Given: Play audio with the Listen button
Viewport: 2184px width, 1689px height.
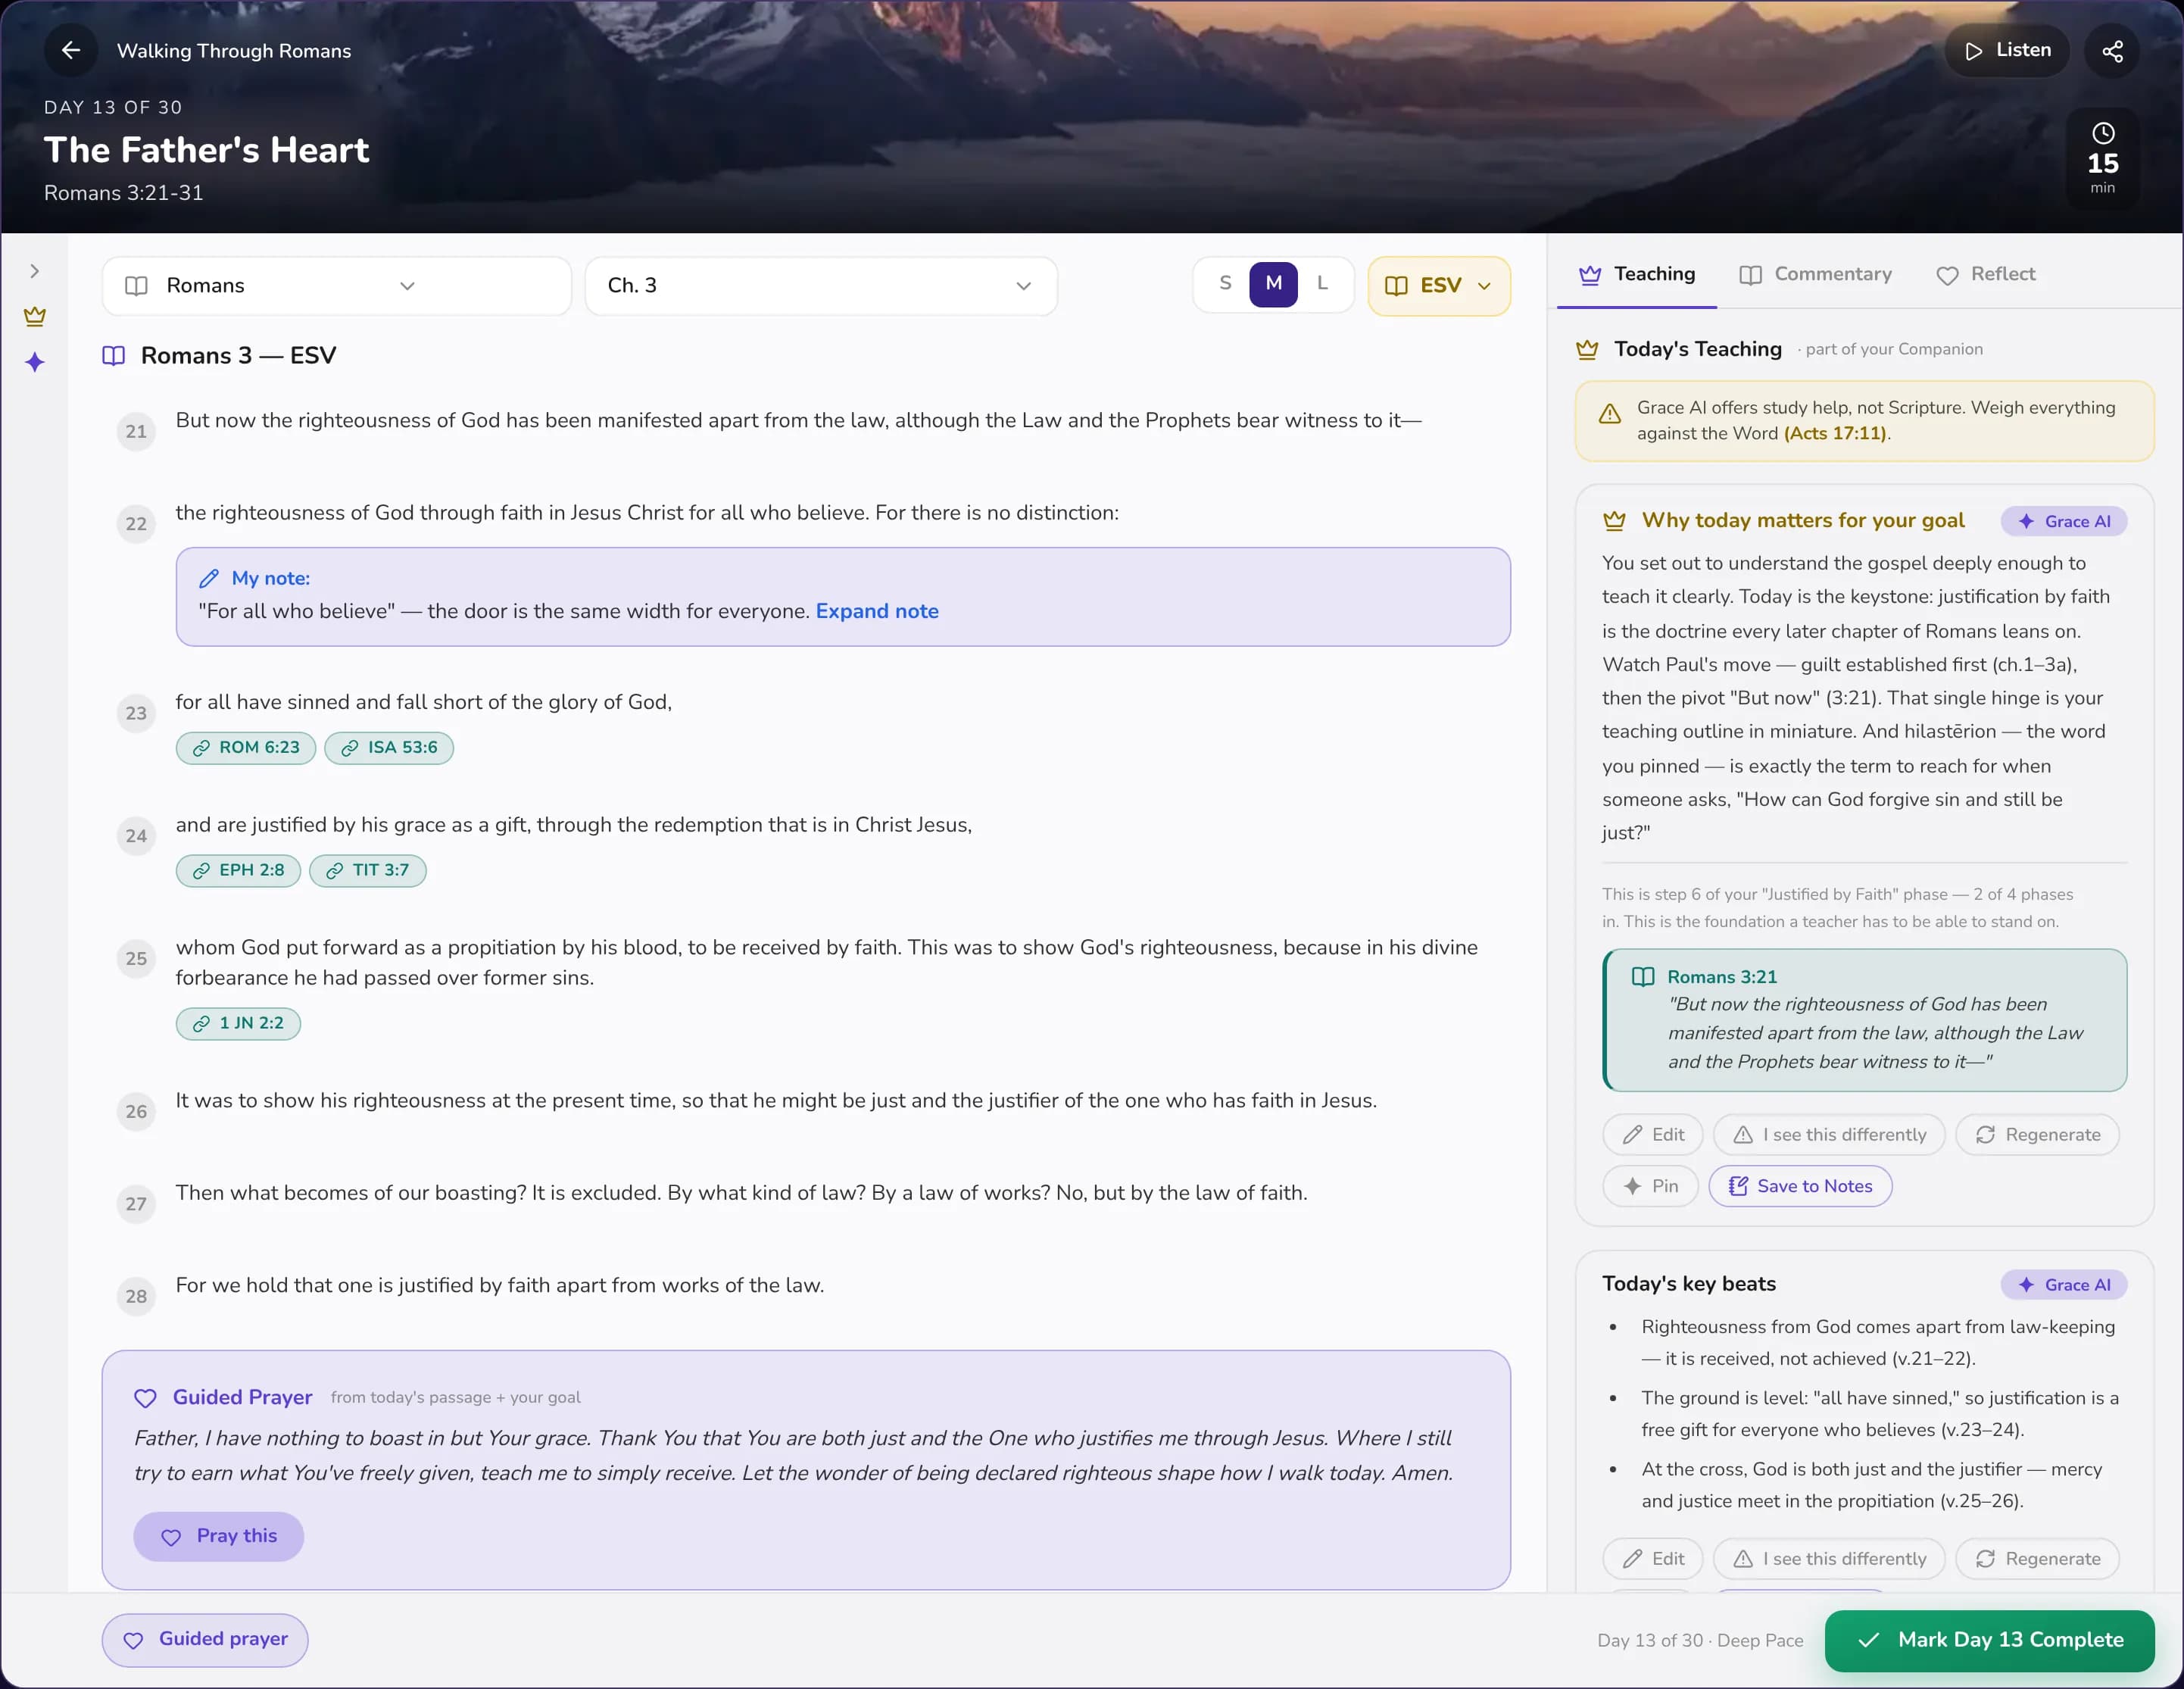Looking at the screenshot, I should pyautogui.click(x=2007, y=51).
